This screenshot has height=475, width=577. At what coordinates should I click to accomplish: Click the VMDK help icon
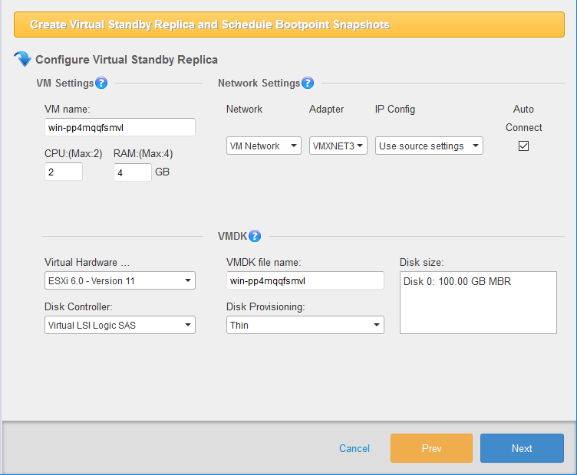pos(255,236)
